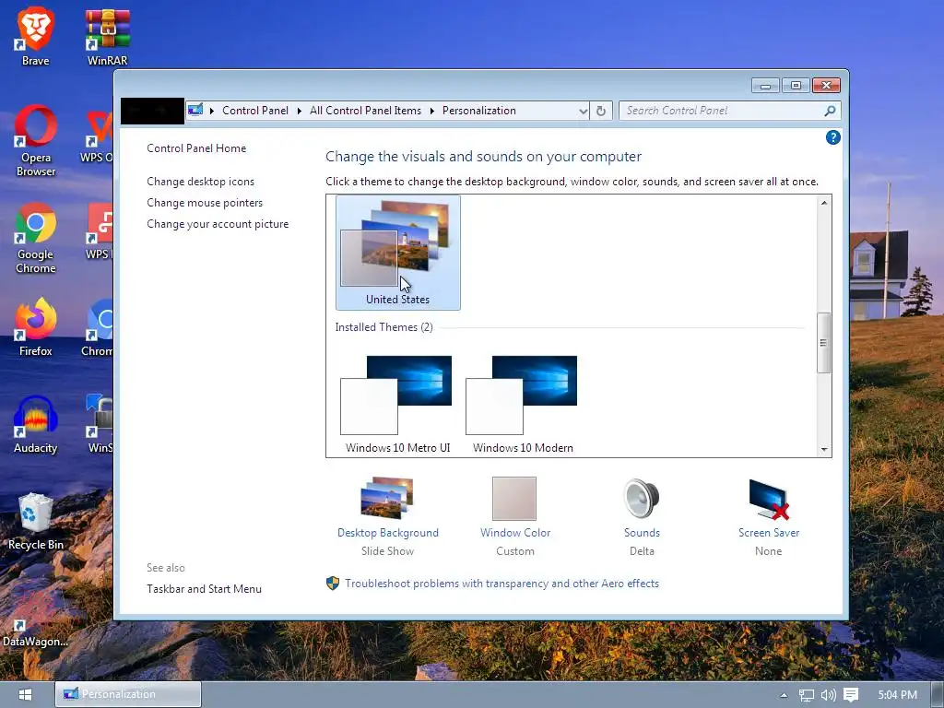Open the volume speaker tray icon
Screen dimensions: 944x708
coord(829,695)
